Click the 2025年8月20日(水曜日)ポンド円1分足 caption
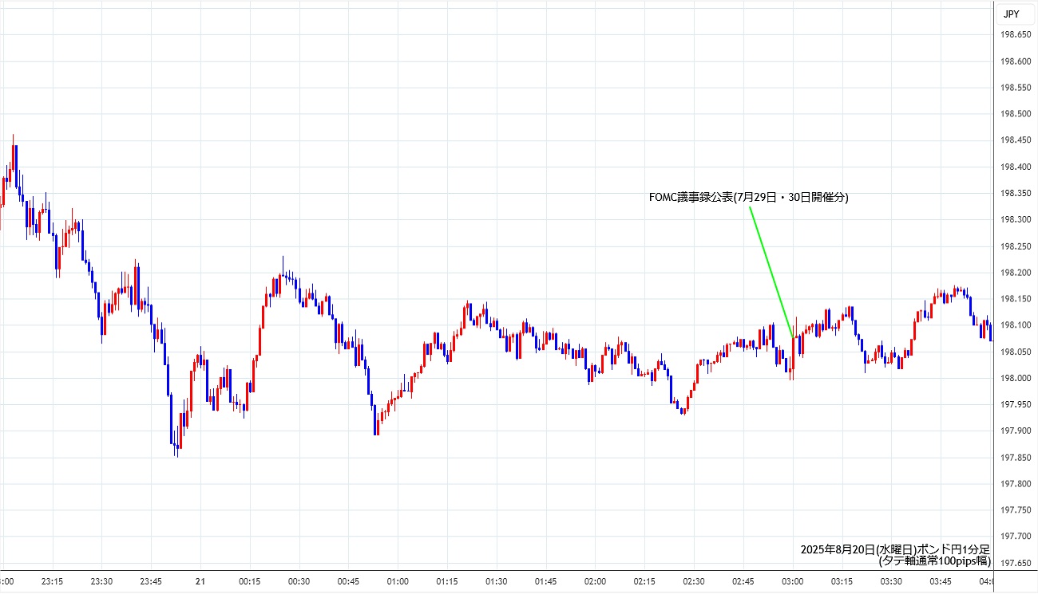 [x=895, y=549]
